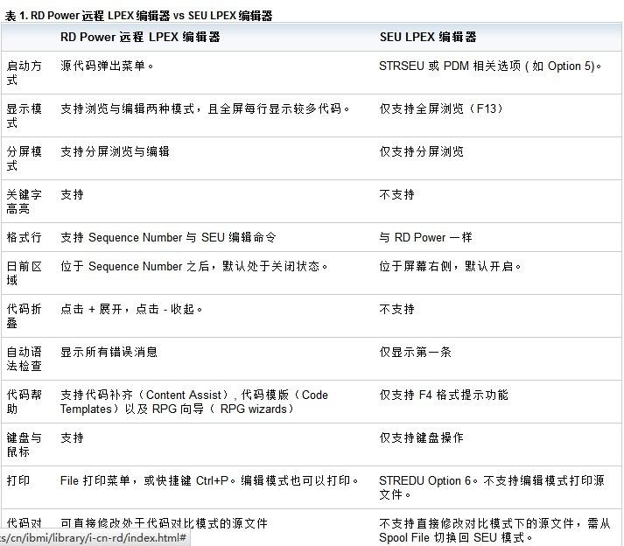Click '不支持' in the 代码折叠 row
The image size is (624, 546).
(396, 309)
